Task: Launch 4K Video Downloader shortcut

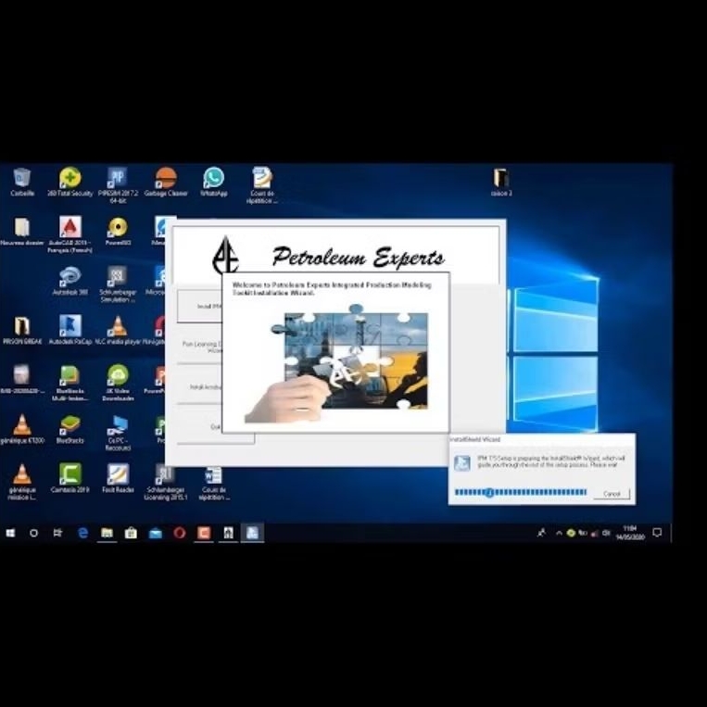Action: [118, 383]
